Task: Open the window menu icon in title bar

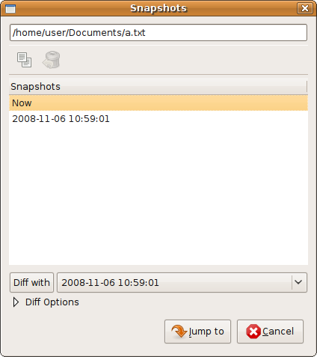Action: pos(10,9)
